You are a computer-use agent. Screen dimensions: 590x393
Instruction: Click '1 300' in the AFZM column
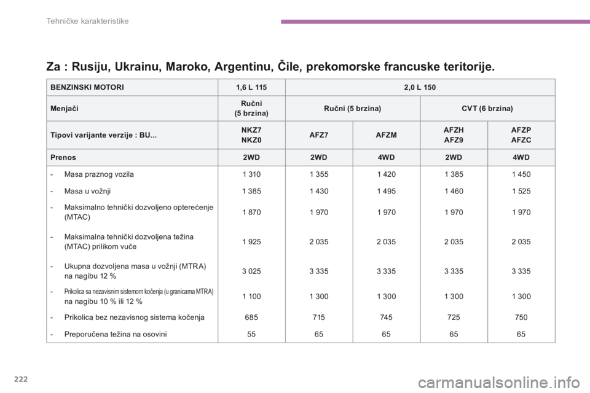pyautogui.click(x=386, y=297)
